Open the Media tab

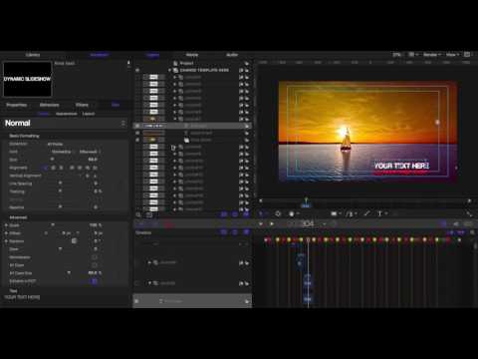point(192,55)
